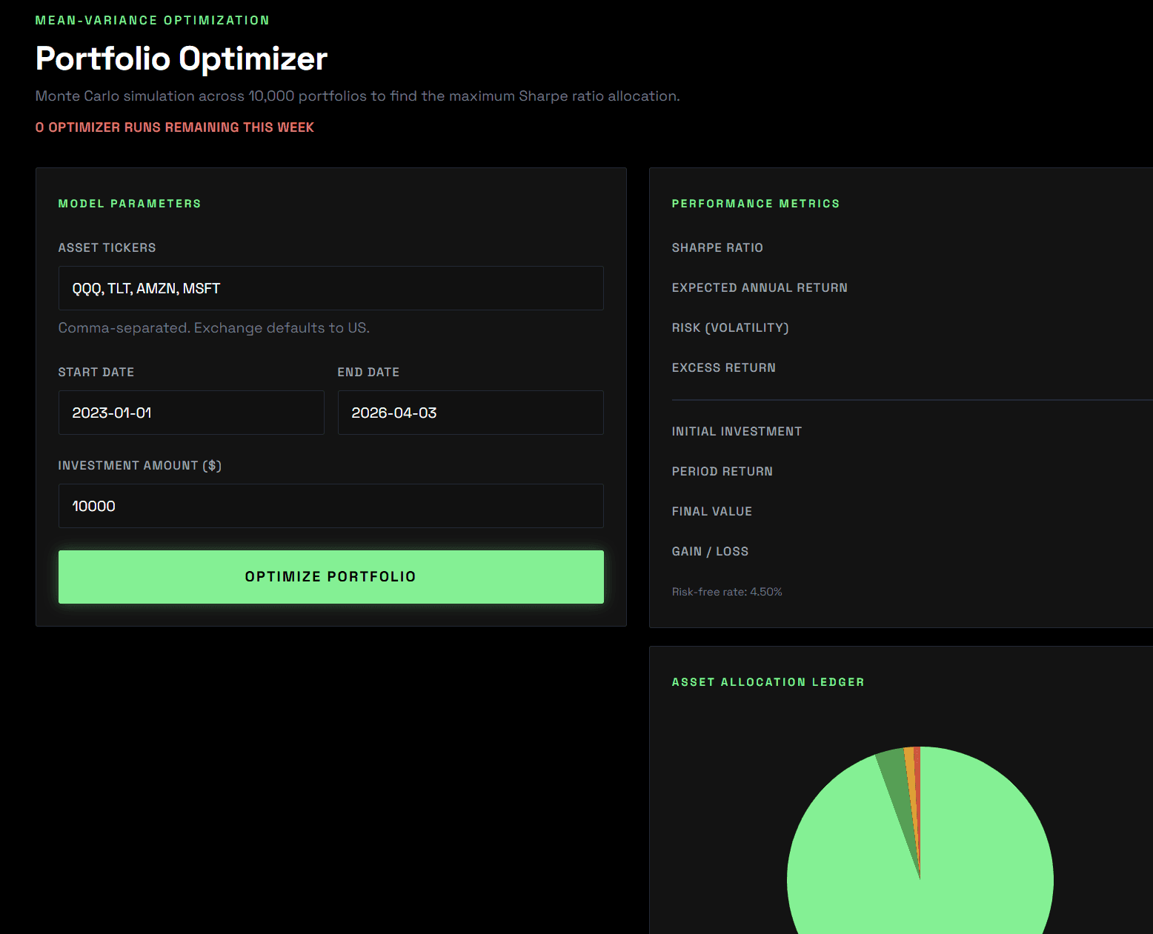Click the 'Model Parameters' section title
This screenshot has width=1153, height=934.
pyautogui.click(x=130, y=204)
